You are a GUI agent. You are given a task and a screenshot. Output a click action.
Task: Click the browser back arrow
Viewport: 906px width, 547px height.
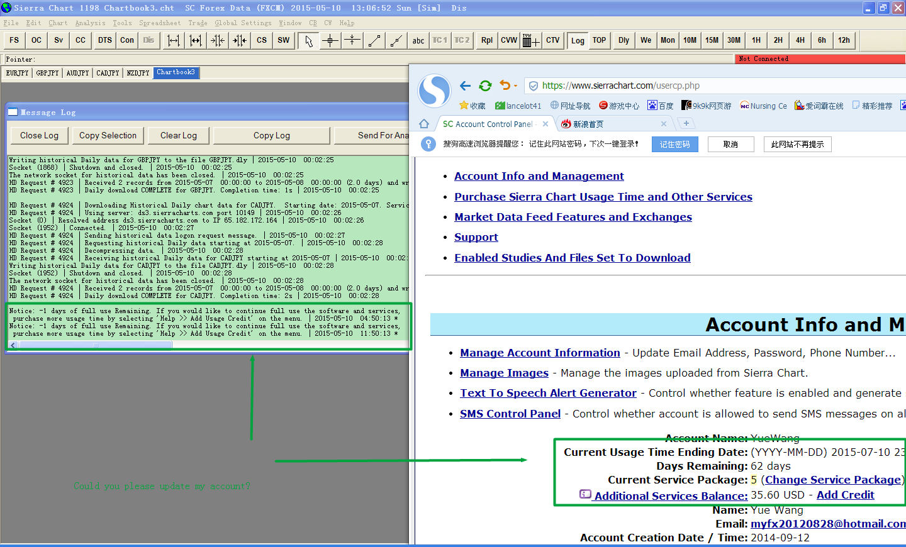tap(465, 86)
